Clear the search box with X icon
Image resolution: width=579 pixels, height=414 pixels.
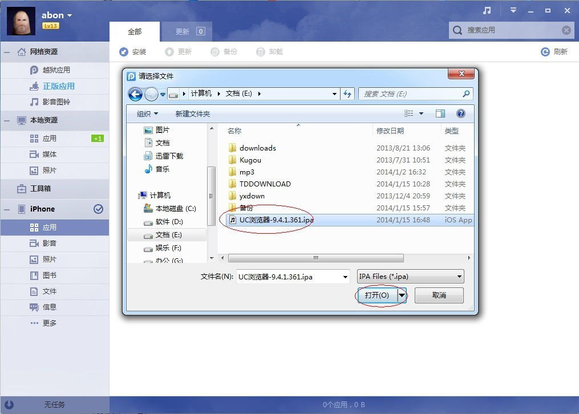coord(566,30)
